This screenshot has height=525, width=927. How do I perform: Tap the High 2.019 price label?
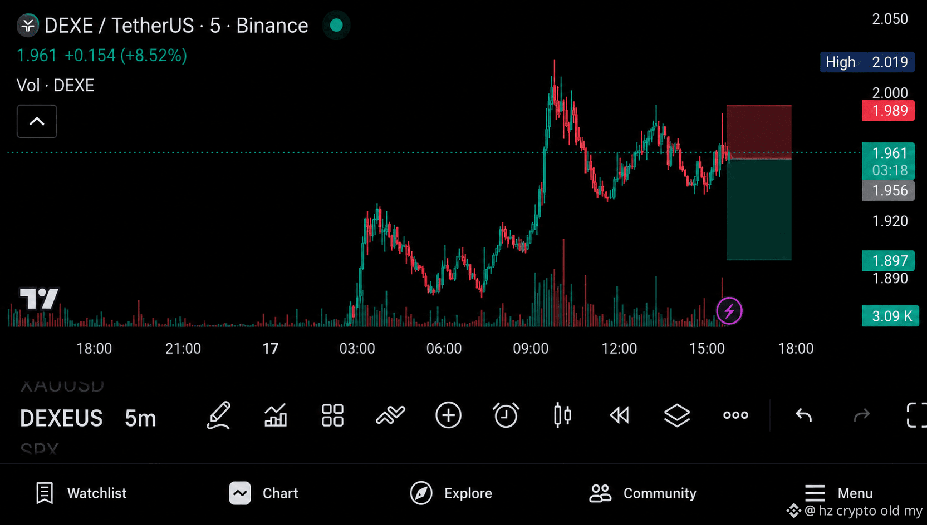(x=867, y=62)
